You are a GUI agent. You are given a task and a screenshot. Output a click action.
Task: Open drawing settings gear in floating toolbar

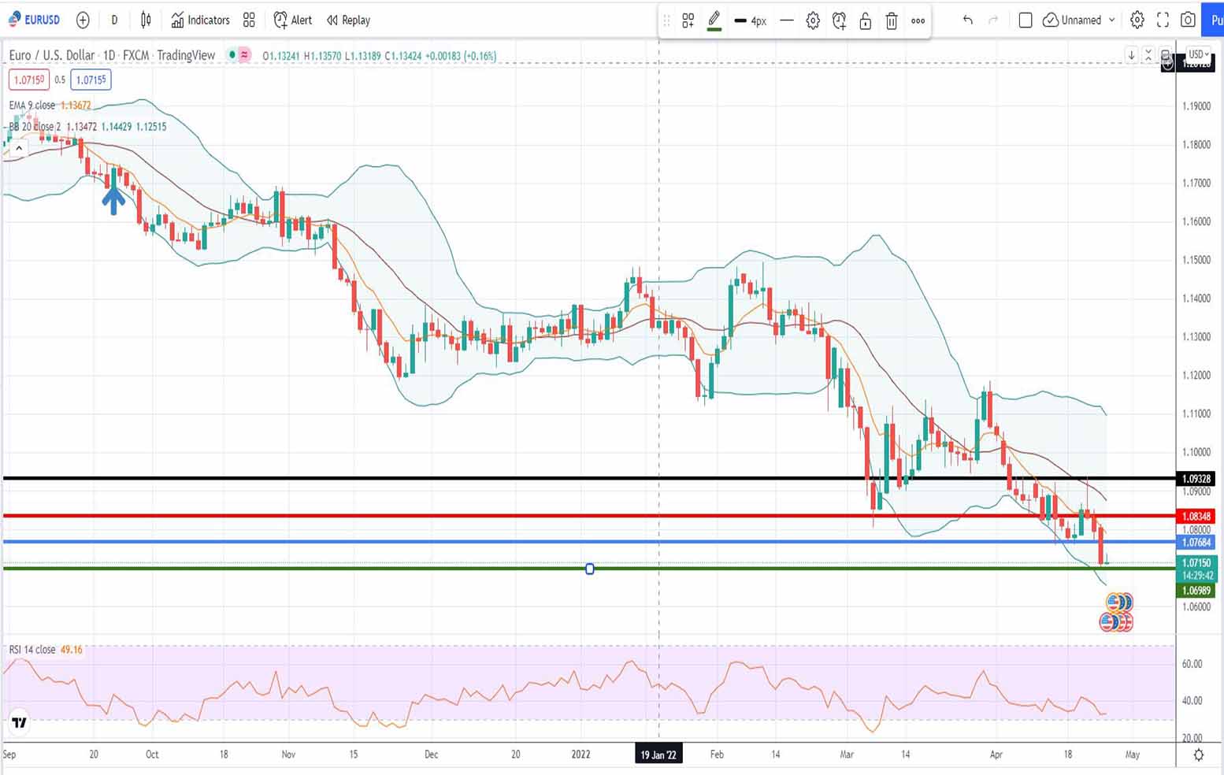tap(813, 21)
